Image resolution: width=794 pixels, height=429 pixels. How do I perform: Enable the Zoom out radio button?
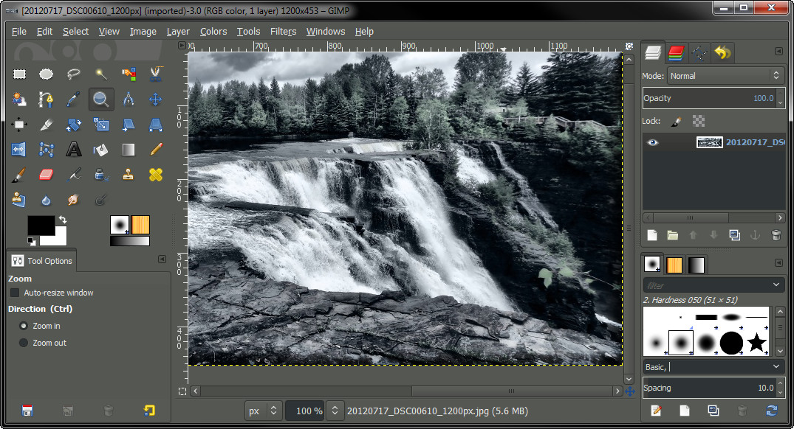[x=24, y=343]
